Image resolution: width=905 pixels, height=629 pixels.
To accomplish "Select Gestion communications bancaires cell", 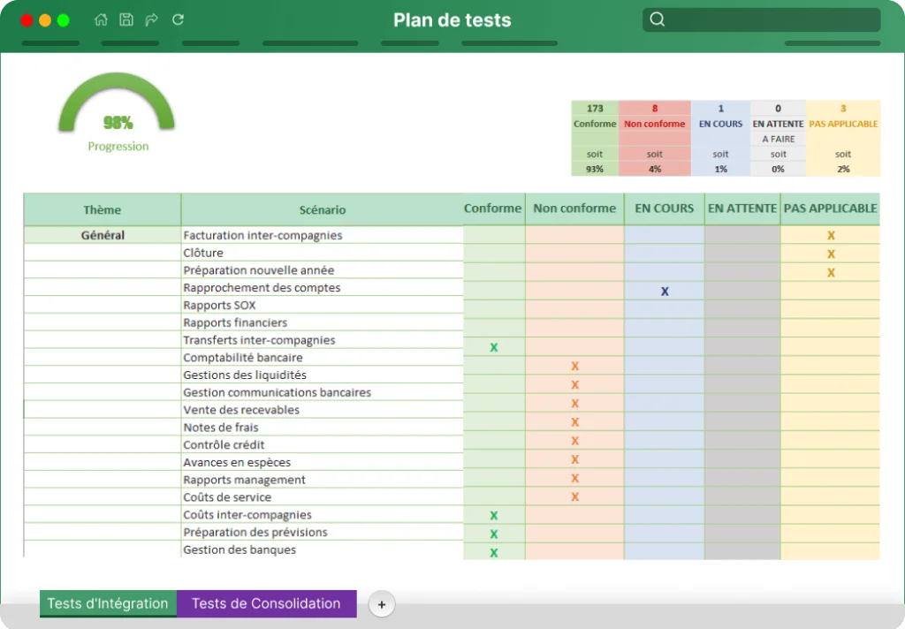I will coord(322,392).
